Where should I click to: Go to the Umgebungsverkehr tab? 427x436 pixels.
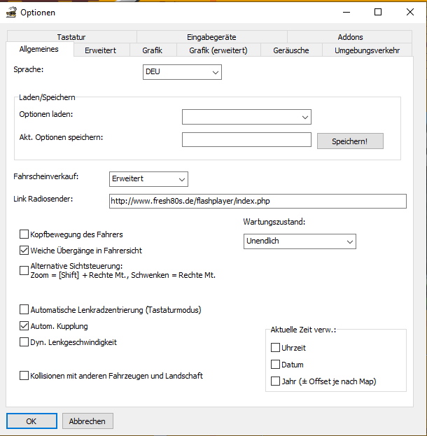pos(367,50)
